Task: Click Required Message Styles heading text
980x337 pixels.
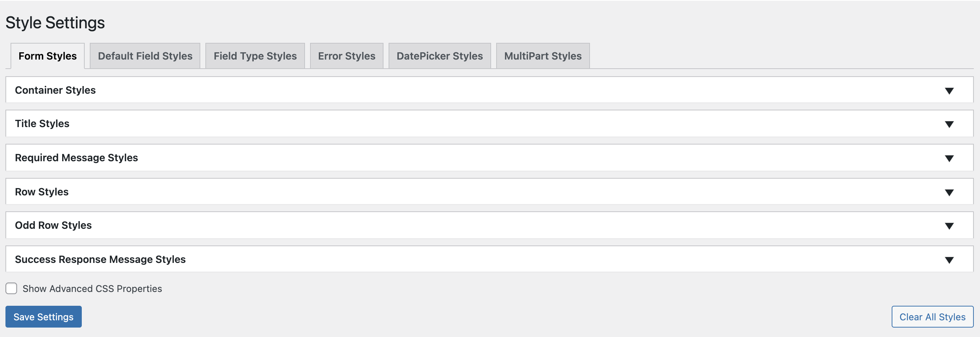Action: point(76,158)
